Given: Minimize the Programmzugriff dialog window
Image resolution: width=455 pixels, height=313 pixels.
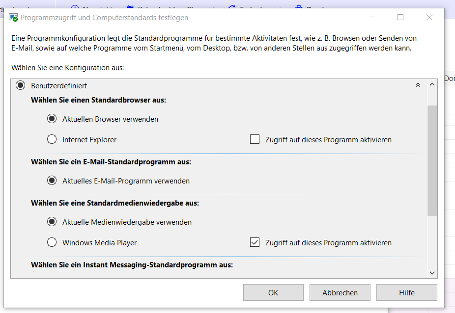Looking at the screenshot, I should point(372,17).
